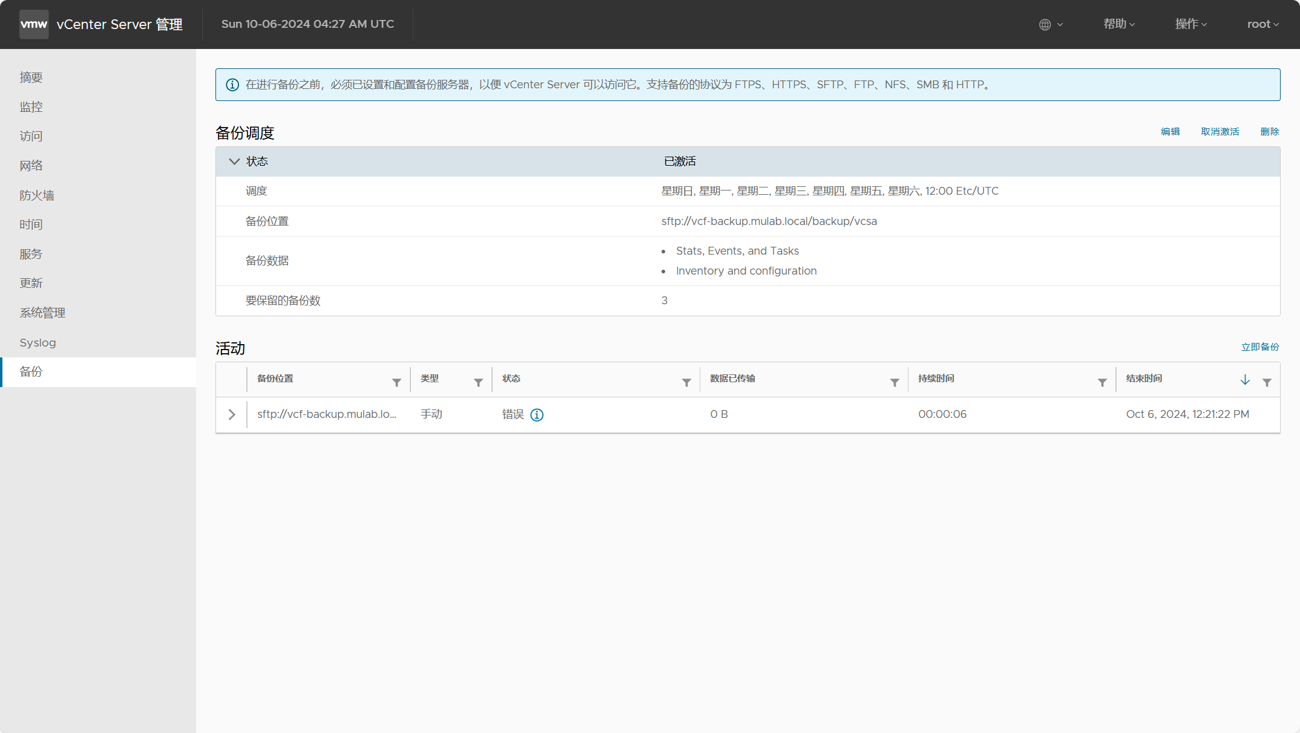Filter the 类型 column

pos(478,382)
